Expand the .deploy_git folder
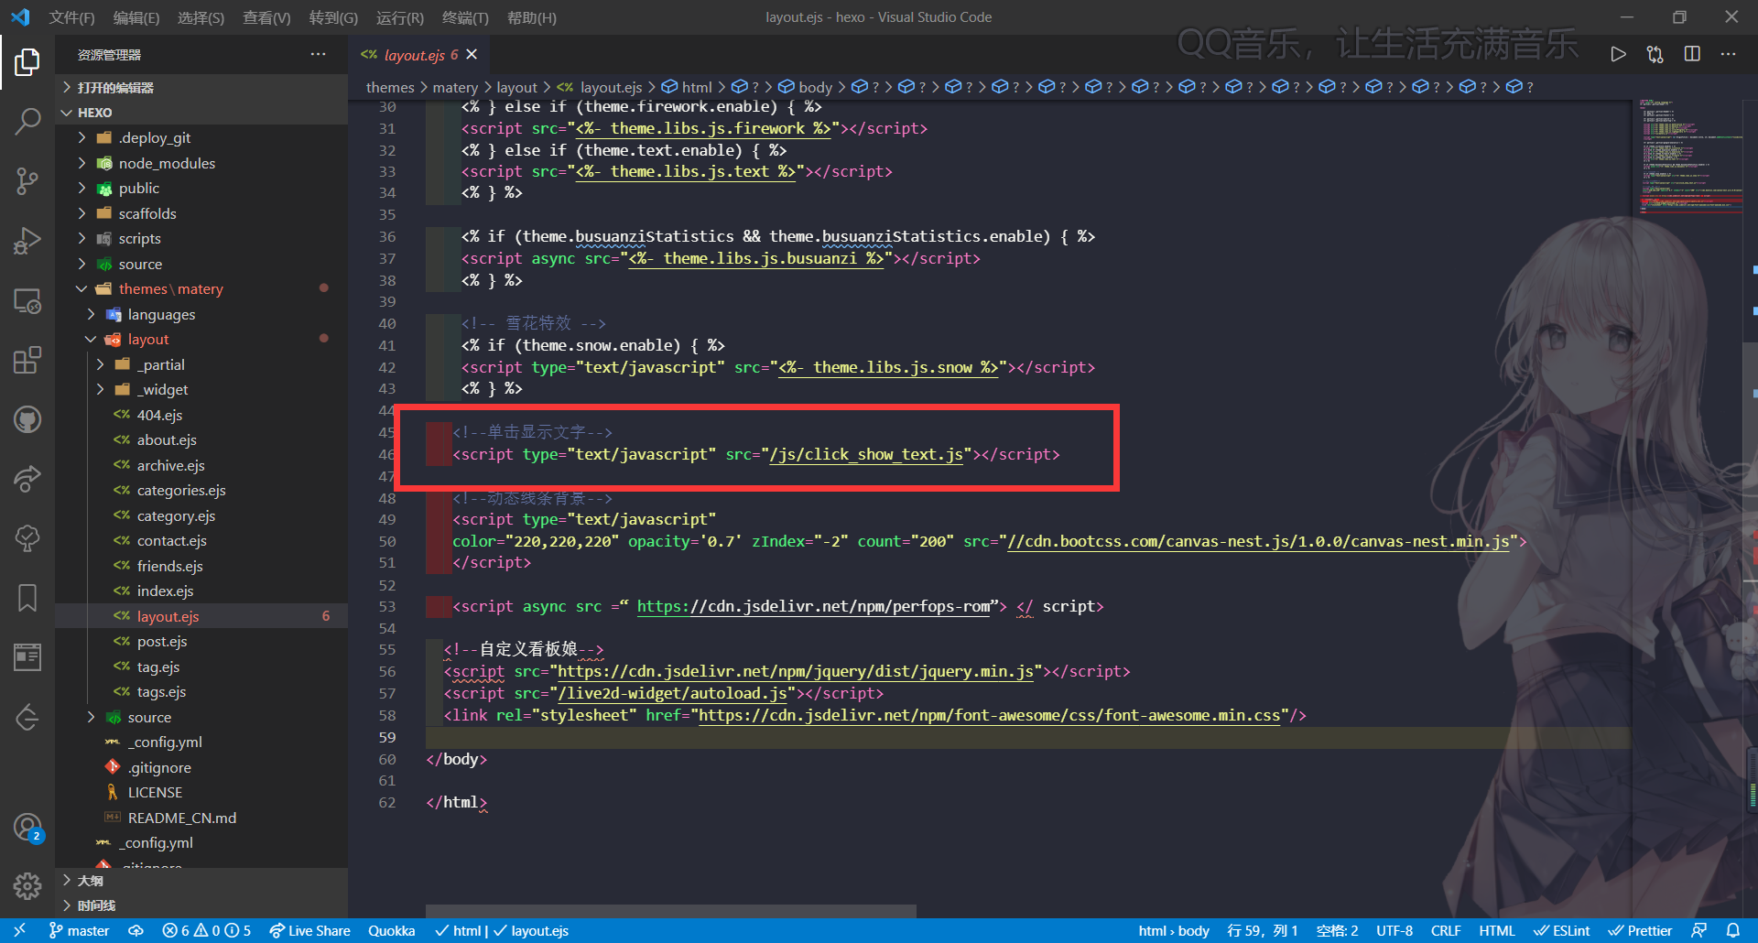The width and height of the screenshot is (1758, 943). coord(201,137)
